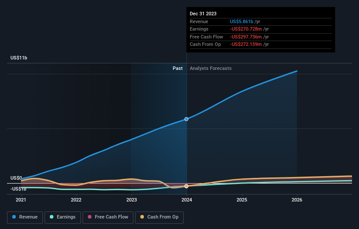The height and width of the screenshot is (229, 359).
Task: Click the revenue forecast line endpoint at 2026
Action: 297,71
